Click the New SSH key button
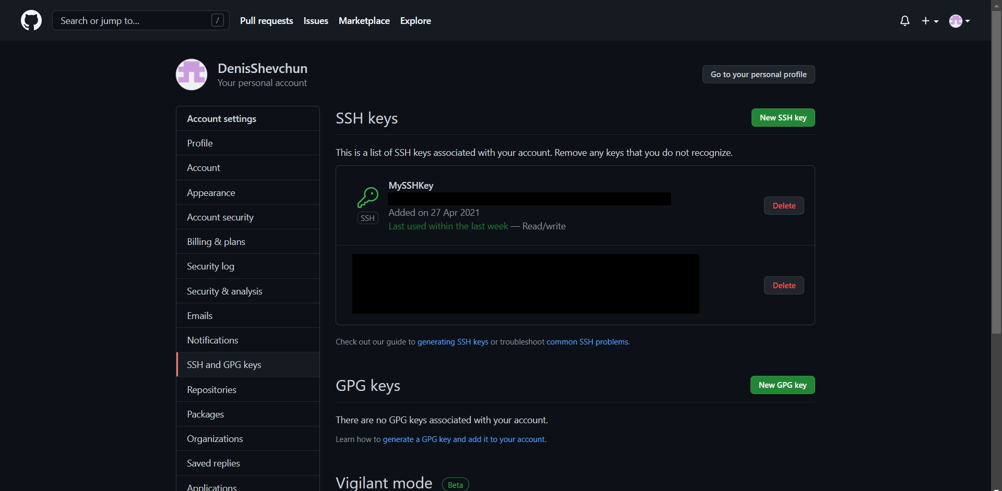The image size is (1002, 491). click(x=783, y=117)
